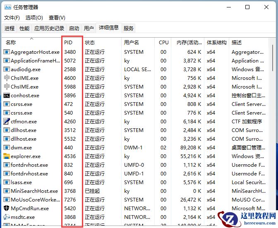Viewport: 278px width, 228px height.
Task: Switch to the 服务 tab
Action: tap(128, 29)
